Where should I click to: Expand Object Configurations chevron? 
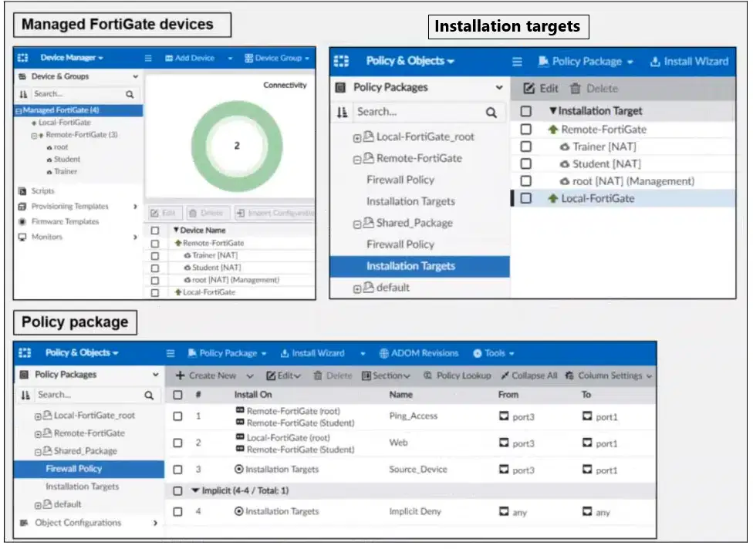pyautogui.click(x=155, y=523)
